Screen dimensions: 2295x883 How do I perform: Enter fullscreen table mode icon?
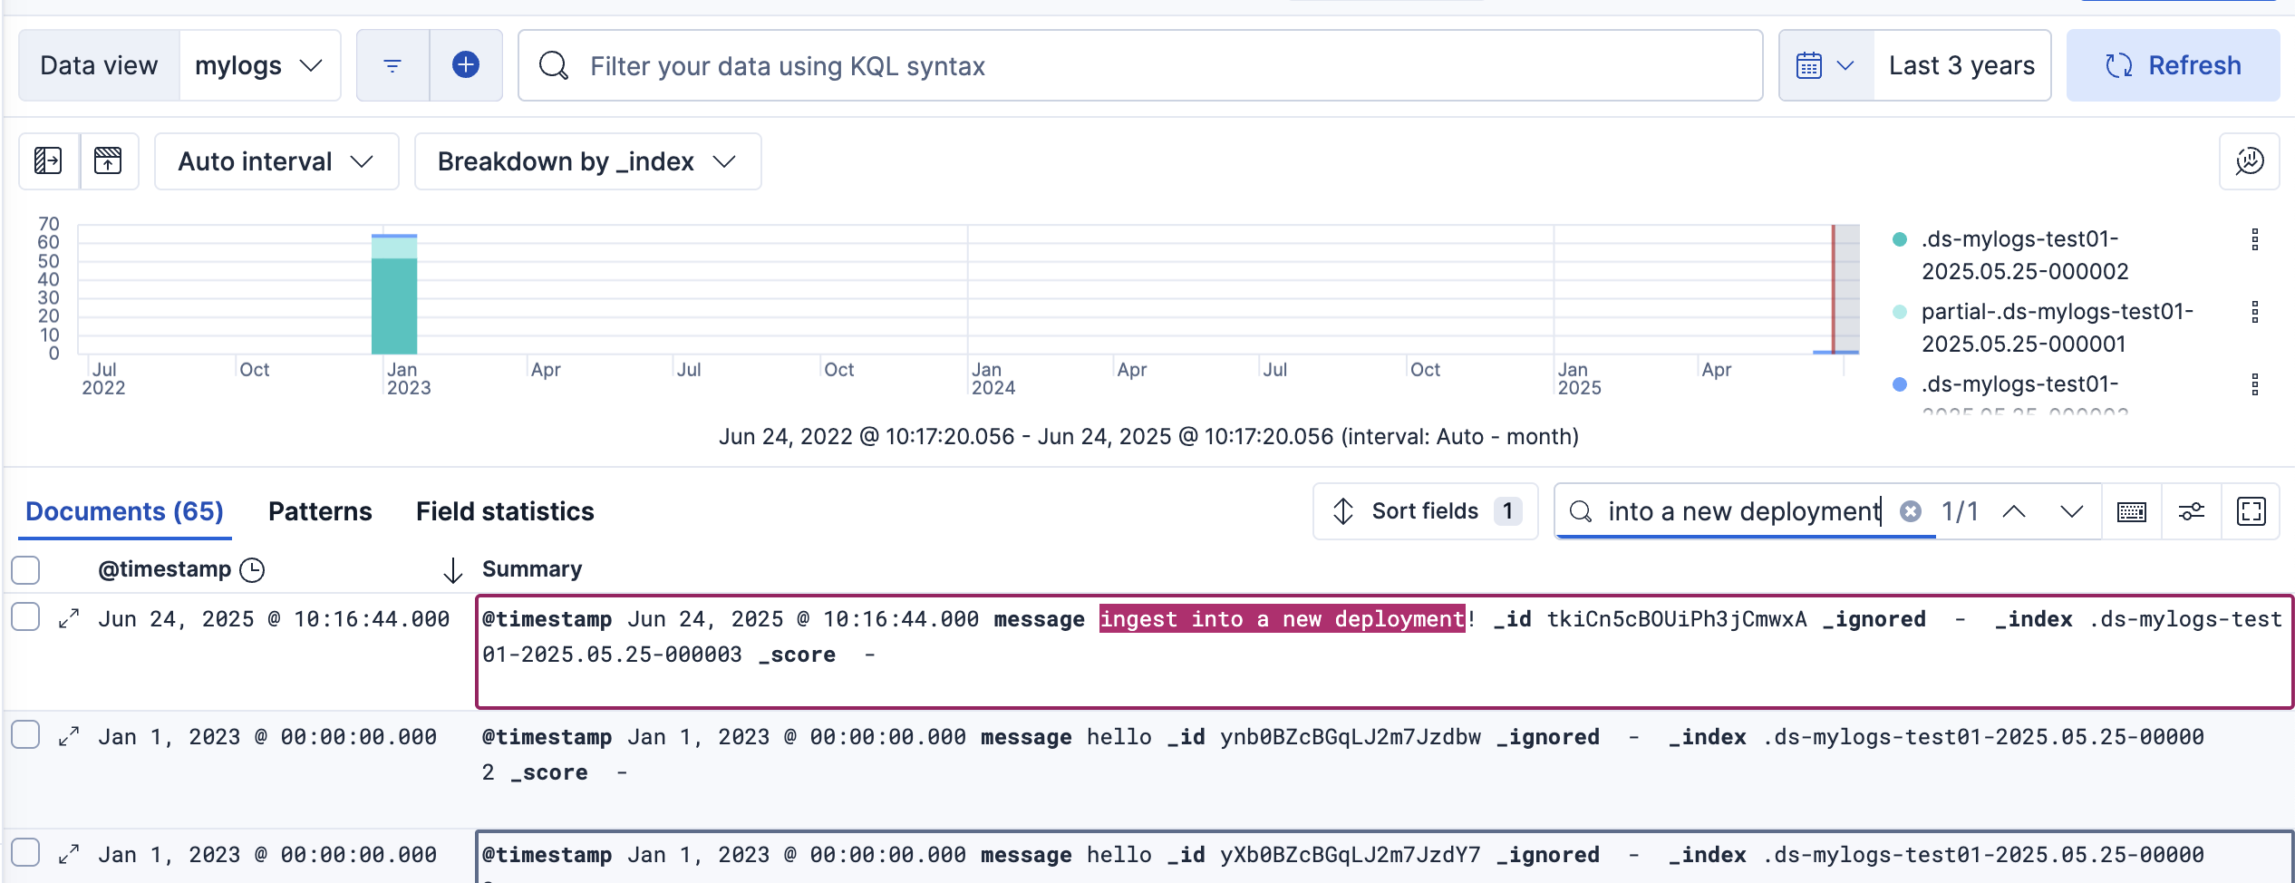(2251, 511)
